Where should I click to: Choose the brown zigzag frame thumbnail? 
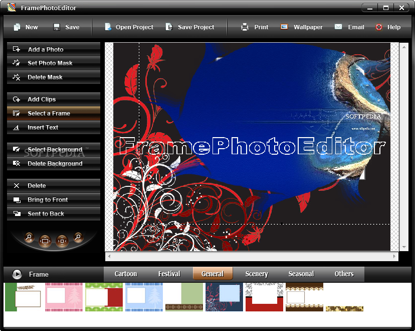coord(304,297)
